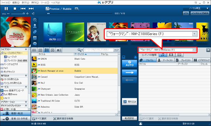Screen dimensions: 211x126
Task: Click the speaker mute icon
Action: 33,14
